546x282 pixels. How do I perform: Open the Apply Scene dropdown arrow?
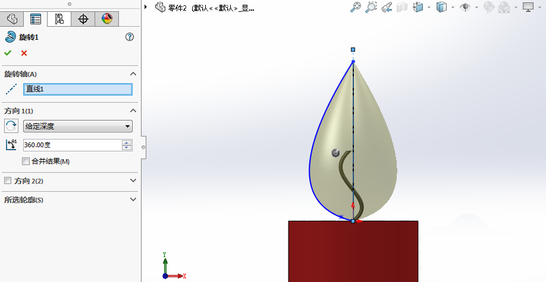click(516, 7)
